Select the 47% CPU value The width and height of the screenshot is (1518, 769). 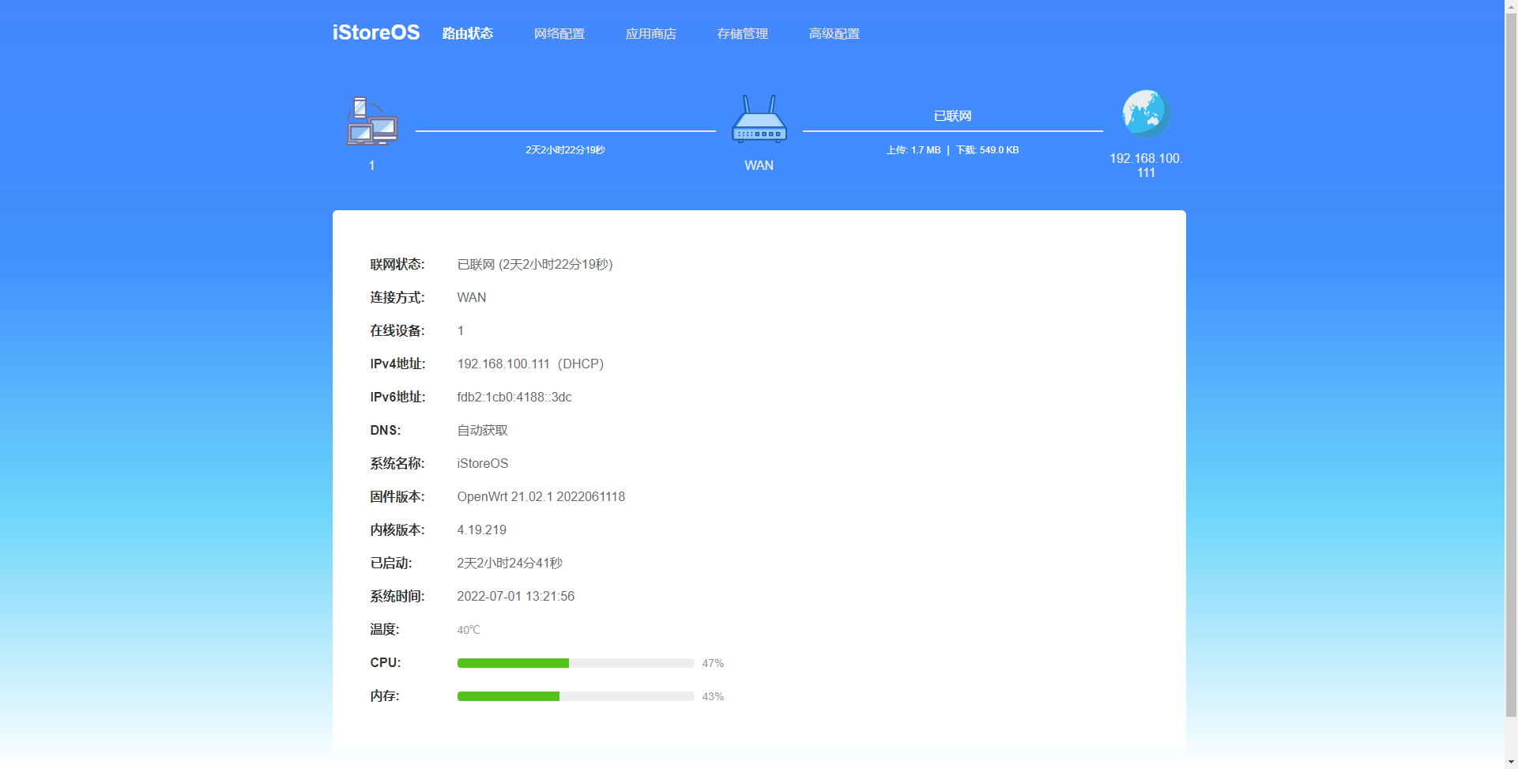click(x=713, y=663)
